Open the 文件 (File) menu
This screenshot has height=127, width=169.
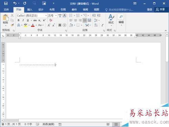[x=6, y=9]
